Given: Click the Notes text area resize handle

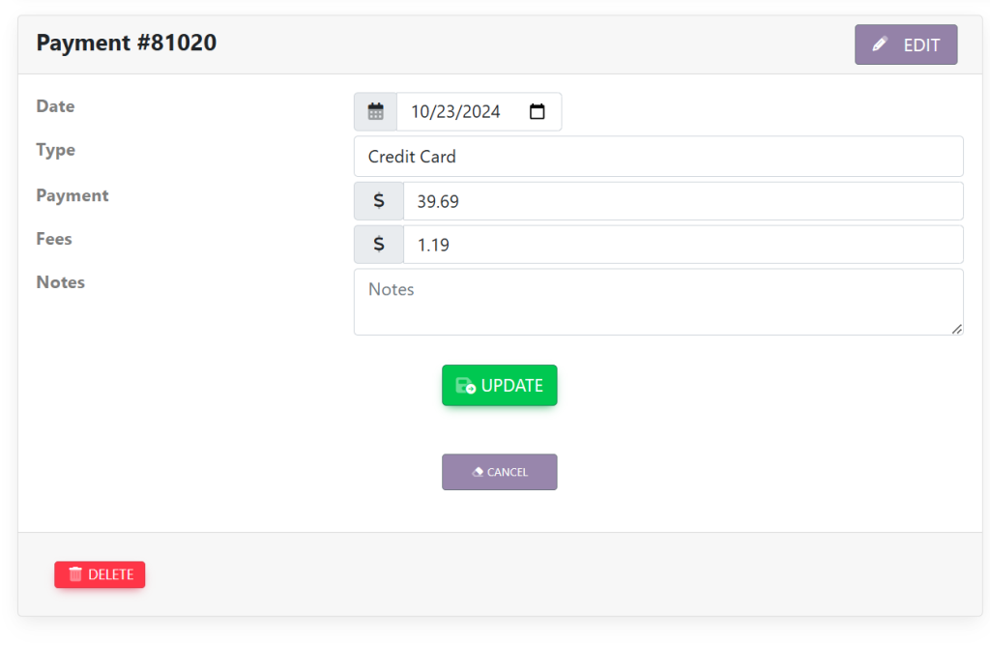Looking at the screenshot, I should pos(956,329).
